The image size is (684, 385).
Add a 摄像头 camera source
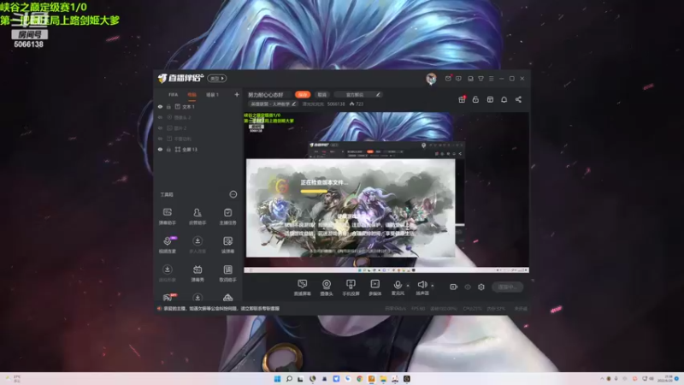coord(327,287)
